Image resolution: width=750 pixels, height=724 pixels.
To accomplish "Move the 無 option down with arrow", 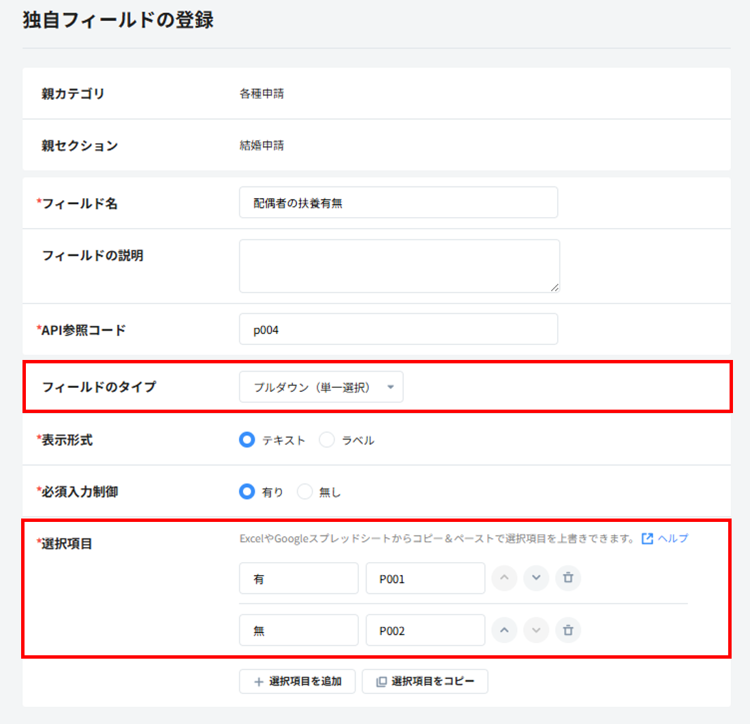I will 536,630.
